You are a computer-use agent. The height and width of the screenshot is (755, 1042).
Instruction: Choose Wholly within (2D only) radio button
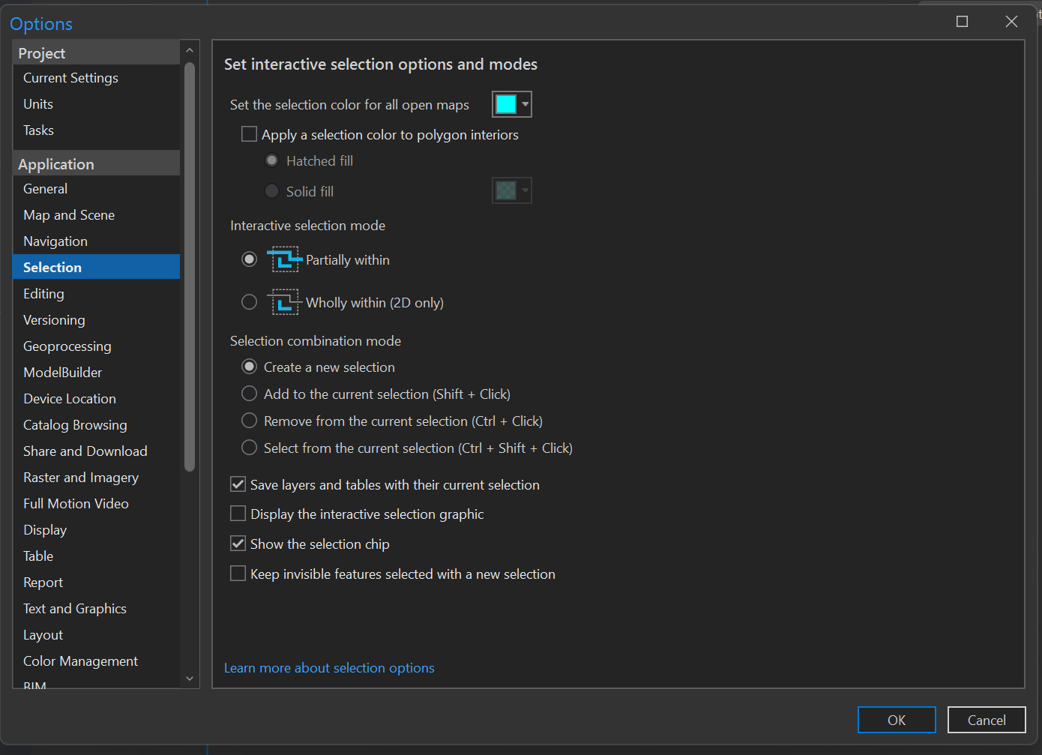pyautogui.click(x=250, y=302)
